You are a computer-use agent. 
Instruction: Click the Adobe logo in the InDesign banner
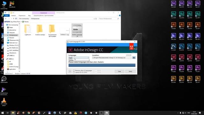[131, 47]
